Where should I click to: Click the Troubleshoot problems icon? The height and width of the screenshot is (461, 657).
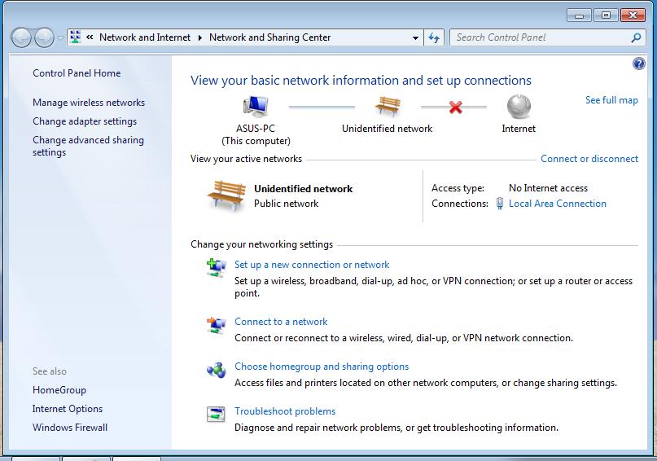(217, 414)
